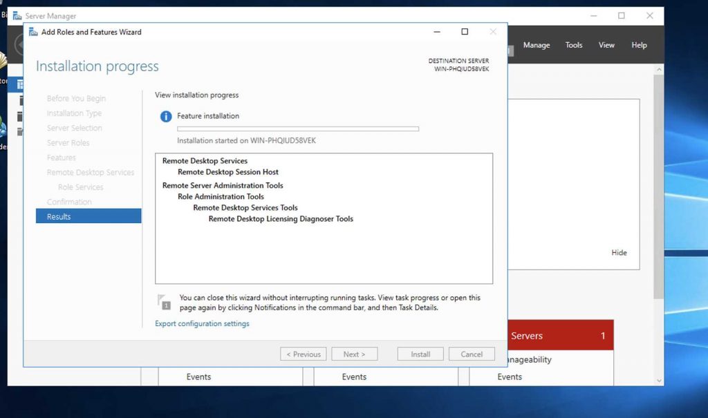
Task: Open the View menu
Action: click(x=606, y=45)
